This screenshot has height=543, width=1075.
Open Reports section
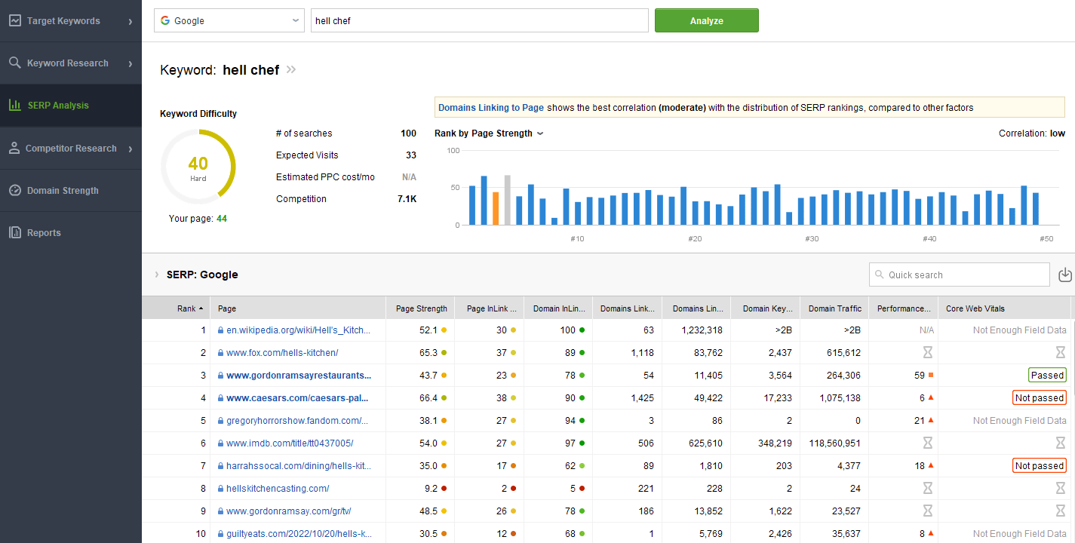[x=71, y=233]
